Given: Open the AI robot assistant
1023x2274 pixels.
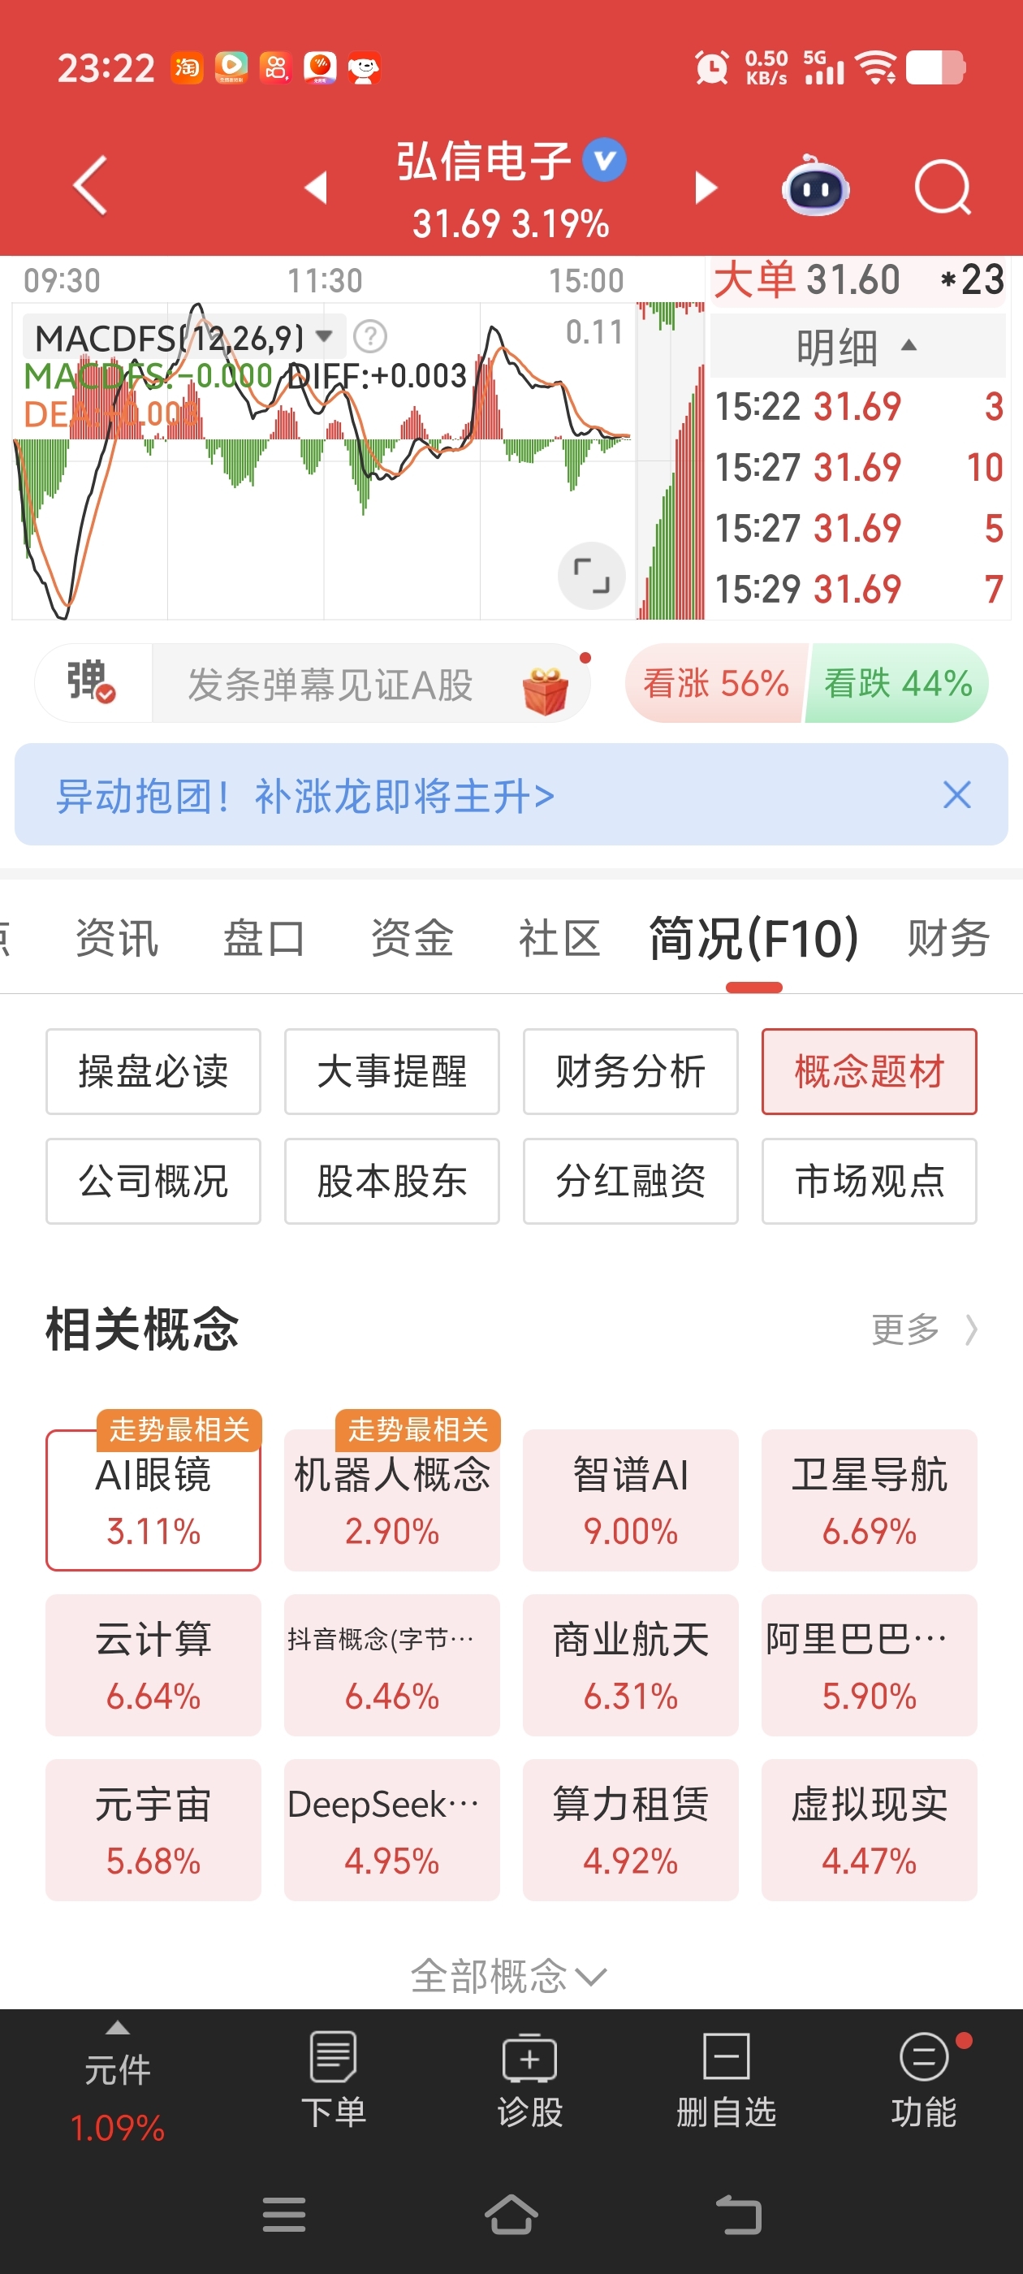Looking at the screenshot, I should tap(816, 185).
